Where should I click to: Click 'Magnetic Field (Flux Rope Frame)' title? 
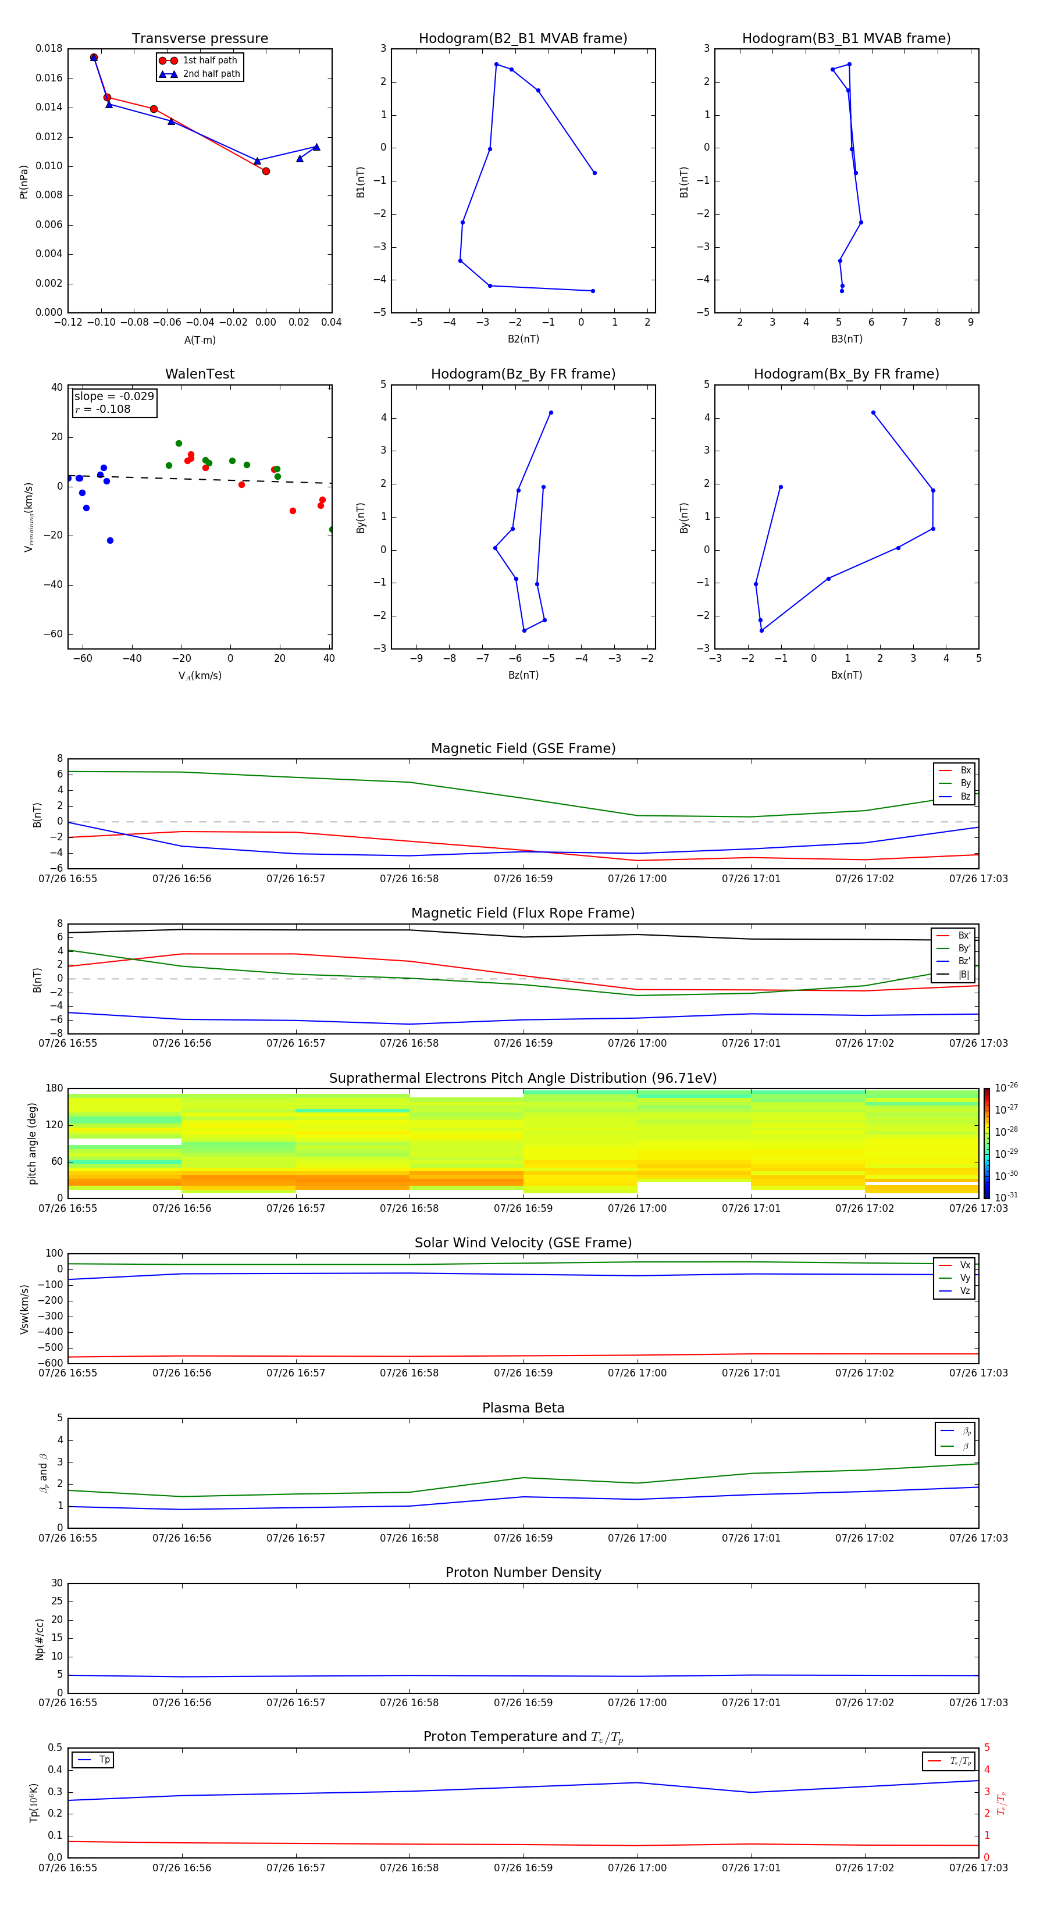pos(523,914)
